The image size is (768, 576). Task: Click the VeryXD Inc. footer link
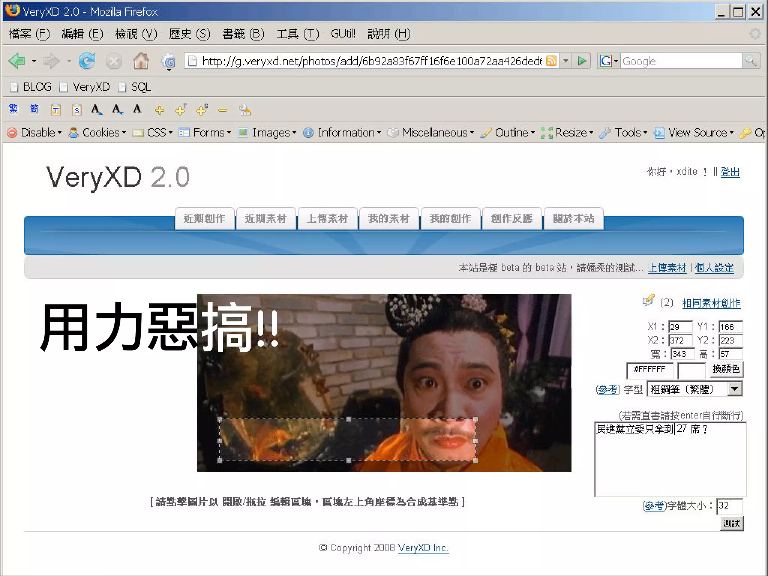[423, 548]
